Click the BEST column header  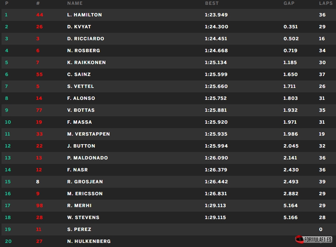coord(212,3)
